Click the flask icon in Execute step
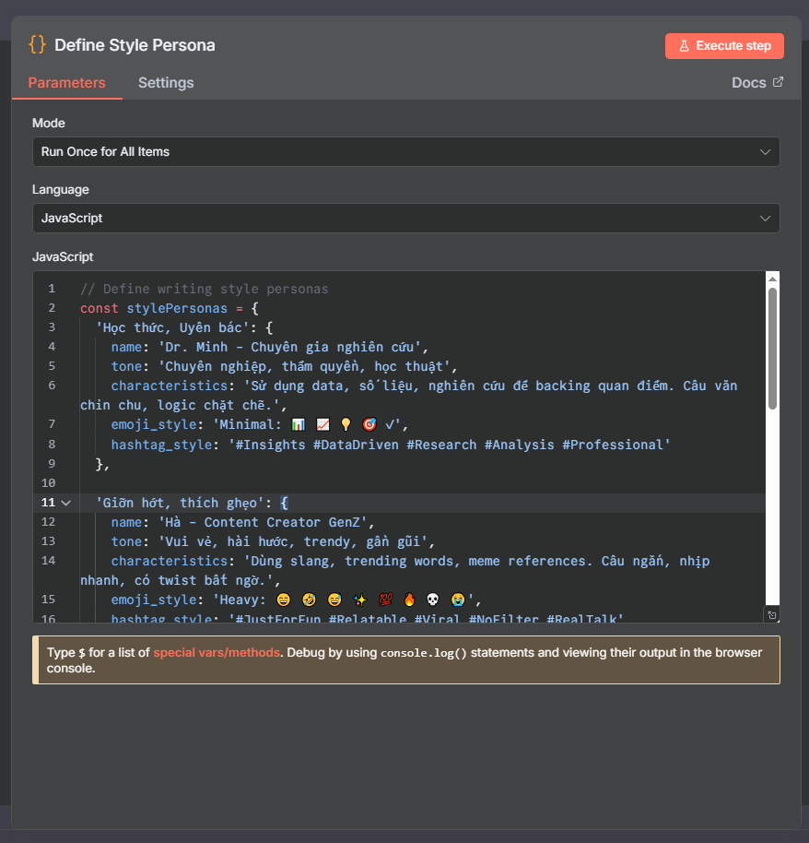 click(x=684, y=46)
